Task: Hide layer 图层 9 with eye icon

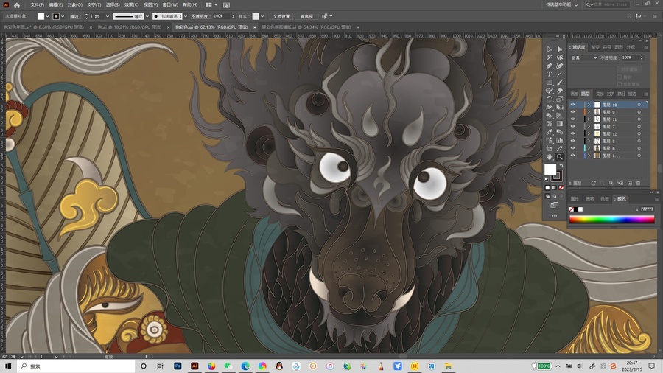Action: point(572,111)
